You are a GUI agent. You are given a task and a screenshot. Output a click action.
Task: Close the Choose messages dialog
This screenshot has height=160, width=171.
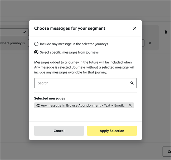[x=135, y=28]
